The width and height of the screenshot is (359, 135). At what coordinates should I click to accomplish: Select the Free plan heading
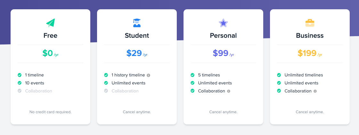(x=50, y=36)
